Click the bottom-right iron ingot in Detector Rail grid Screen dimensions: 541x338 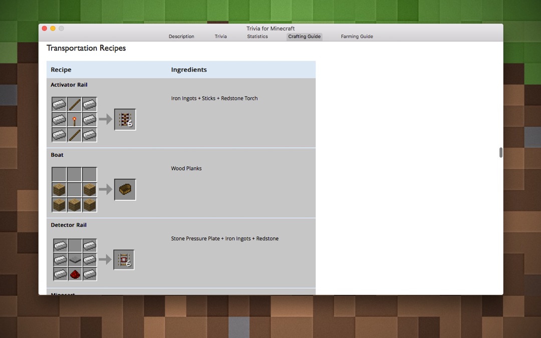(89, 274)
